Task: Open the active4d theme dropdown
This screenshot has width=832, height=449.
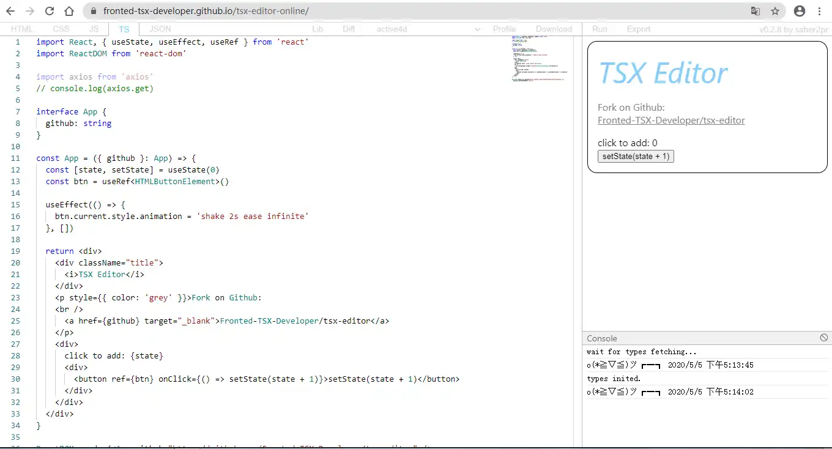Action: [x=428, y=29]
